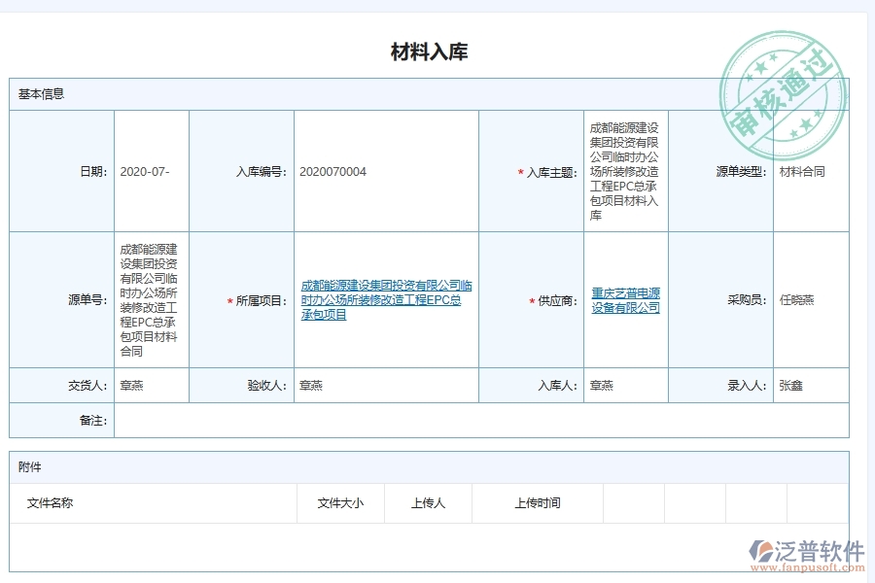Viewport: 875px width, 583px height.
Task: Select the 入库主题 theme text cell
Action: (623, 173)
